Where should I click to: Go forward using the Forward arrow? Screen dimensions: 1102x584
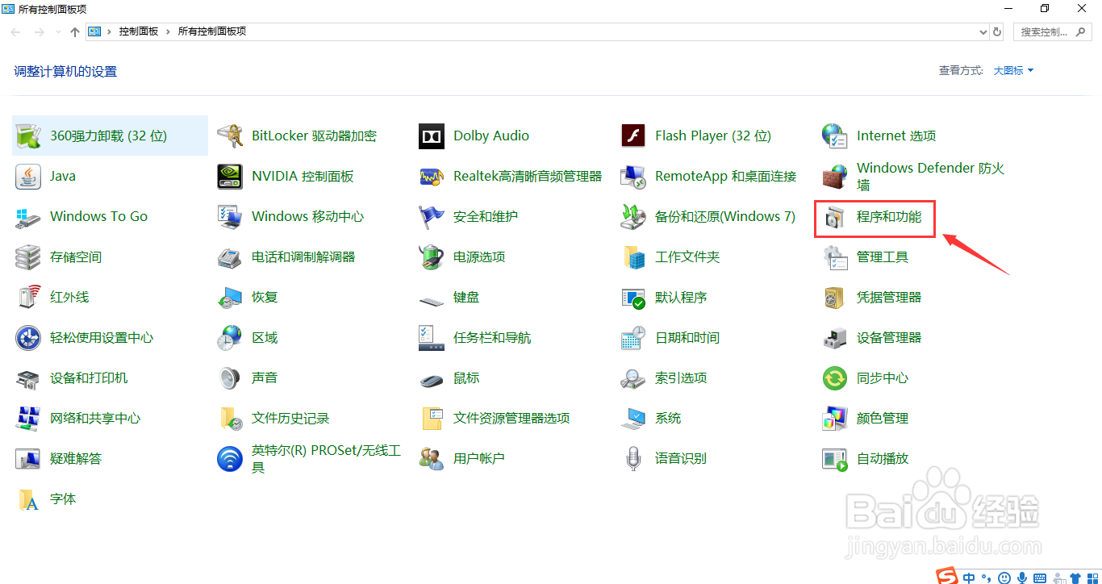tap(39, 31)
